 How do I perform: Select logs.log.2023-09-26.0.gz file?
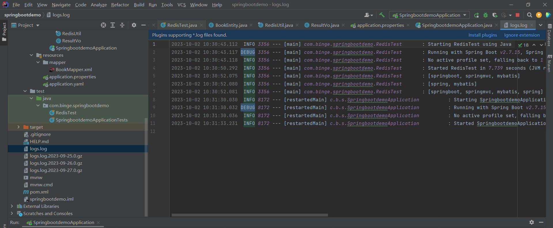[x=56, y=163]
